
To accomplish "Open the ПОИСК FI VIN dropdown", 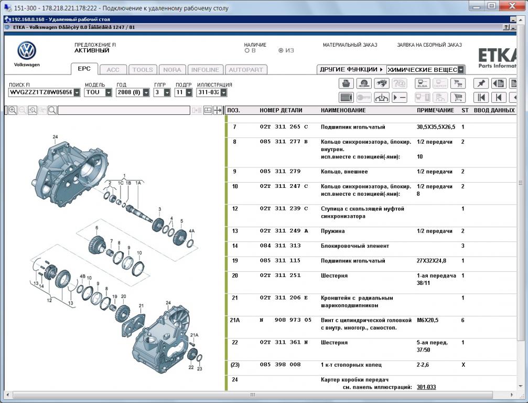I will coord(77,92).
